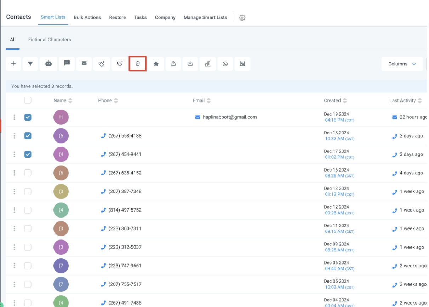Open the Restore tab
The image size is (429, 307).
pyautogui.click(x=118, y=17)
